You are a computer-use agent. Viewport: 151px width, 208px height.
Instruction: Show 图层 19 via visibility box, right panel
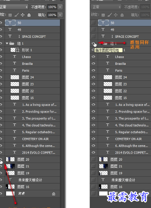click(x=93, y=173)
